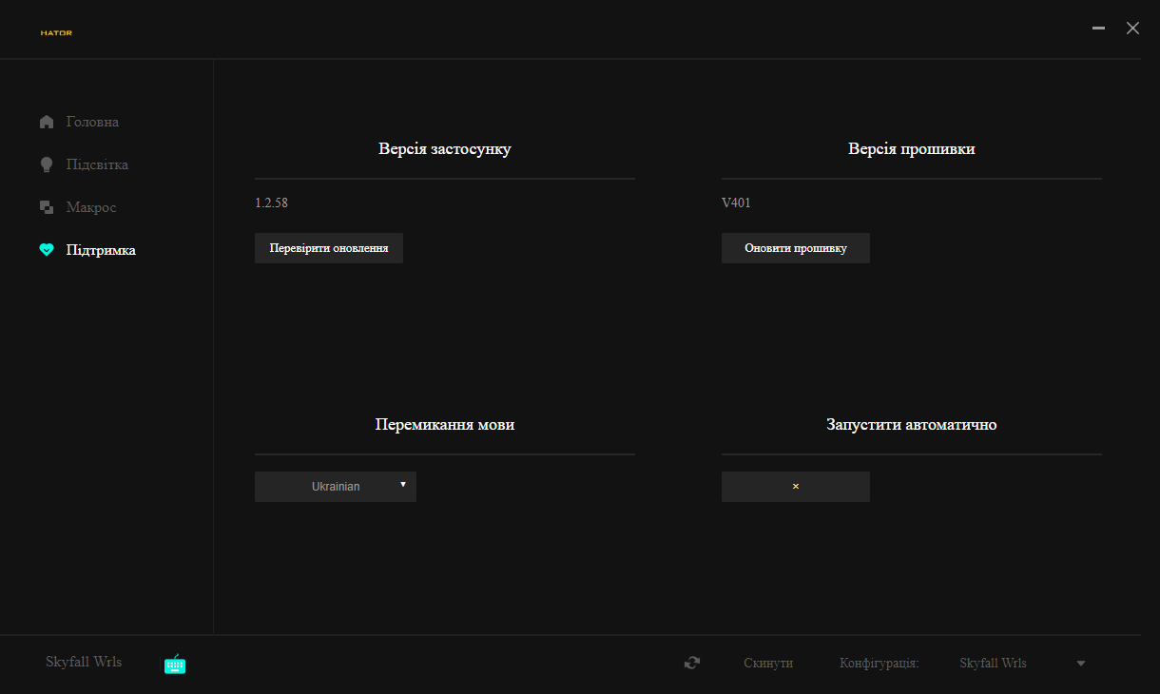Click the home icon beside Головна
Image resolution: width=1160 pixels, height=694 pixels.
pos(47,122)
